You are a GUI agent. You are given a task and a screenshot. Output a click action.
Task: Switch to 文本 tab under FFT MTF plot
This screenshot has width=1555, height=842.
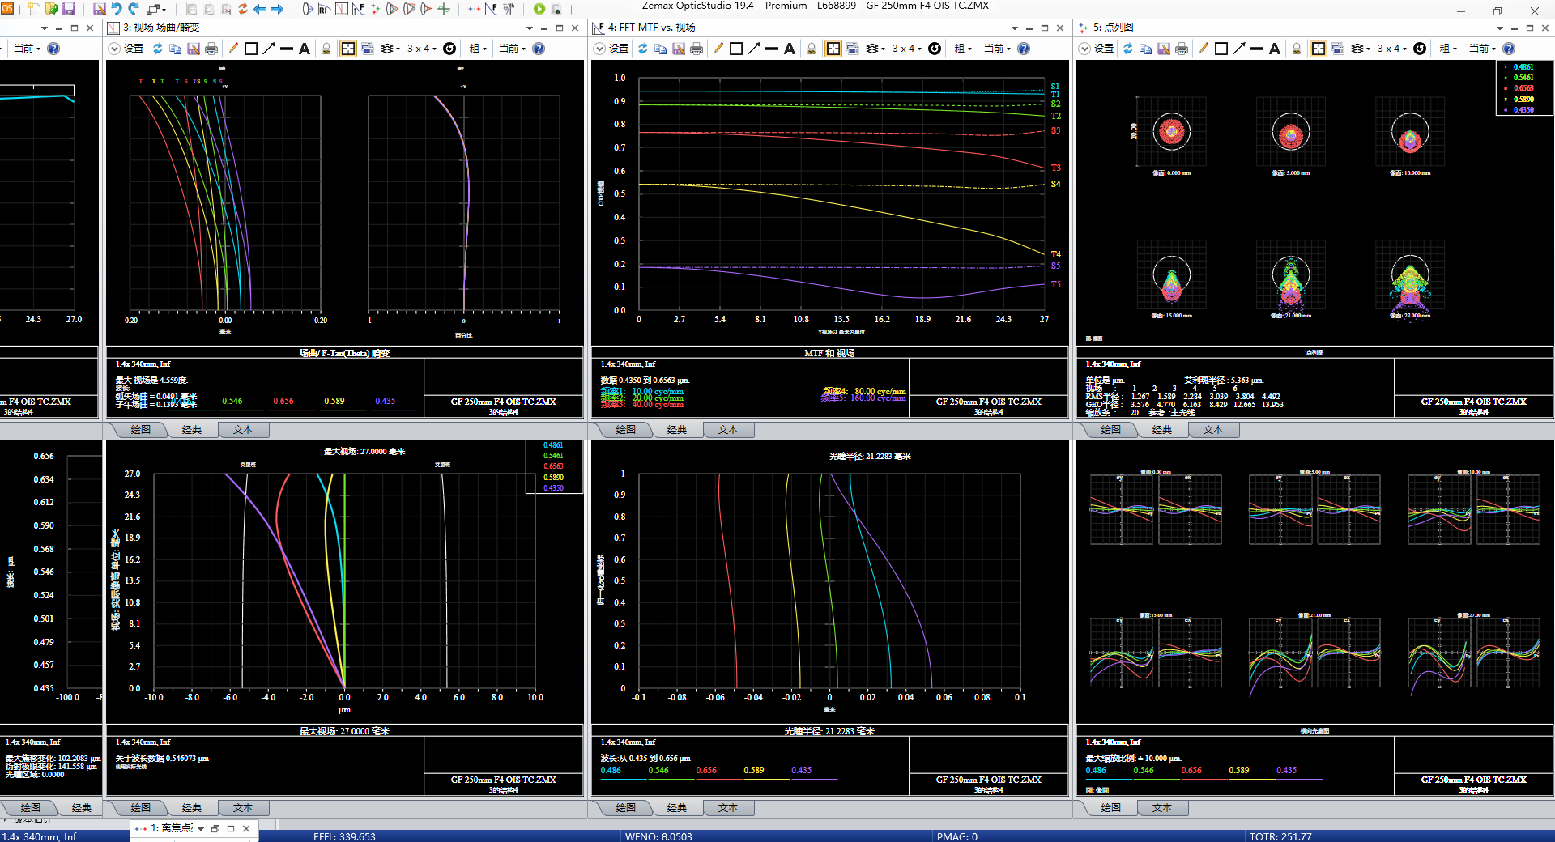(x=728, y=430)
